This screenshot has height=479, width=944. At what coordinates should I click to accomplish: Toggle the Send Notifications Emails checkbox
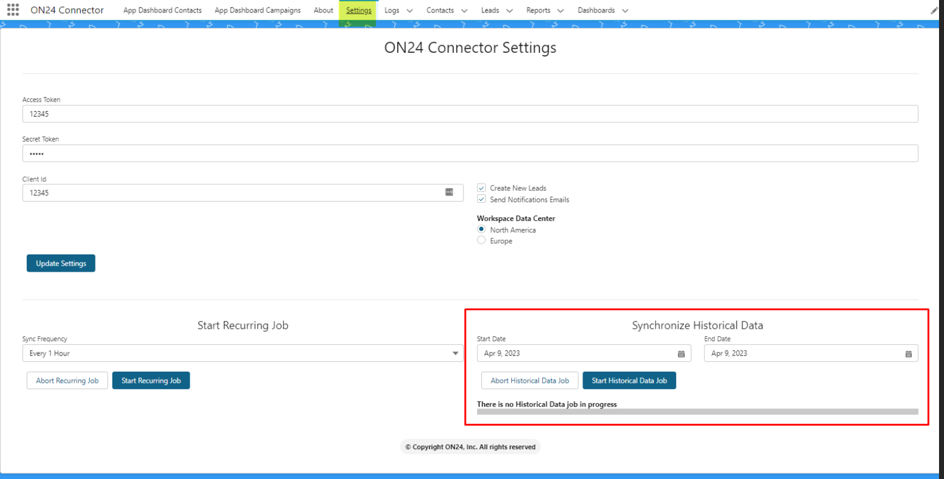(x=481, y=199)
